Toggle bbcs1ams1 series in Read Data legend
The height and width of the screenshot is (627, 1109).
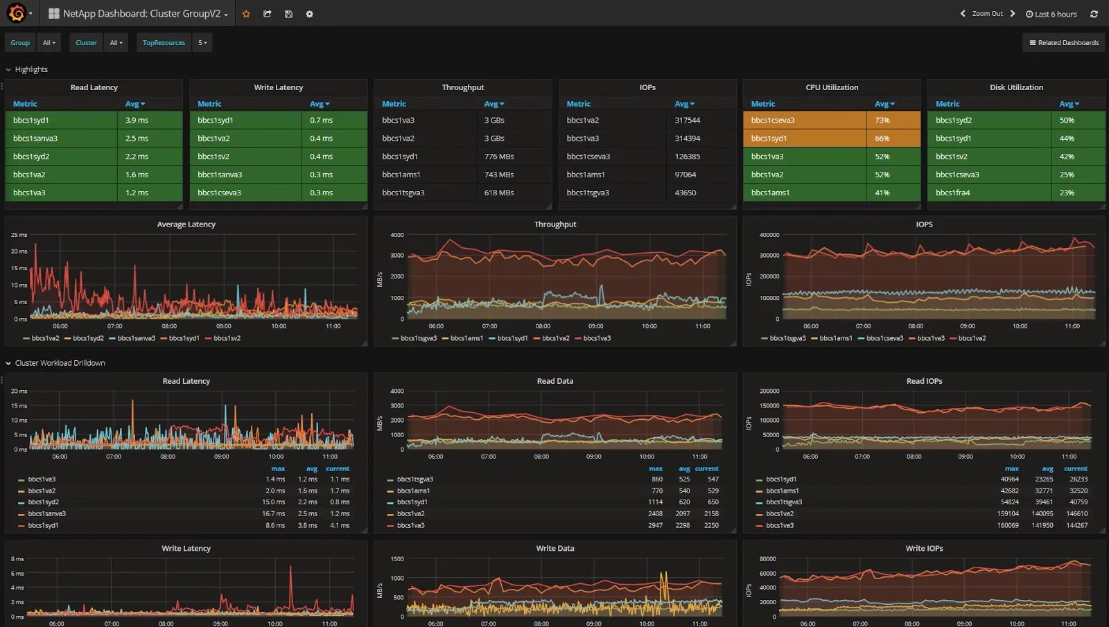click(x=413, y=491)
